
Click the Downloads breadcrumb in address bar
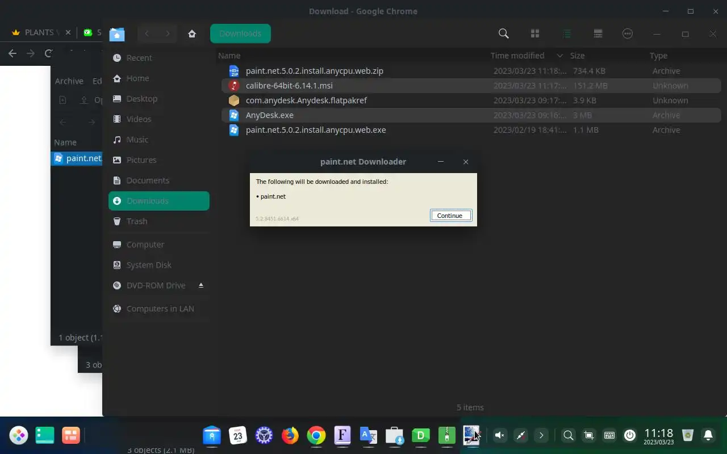coord(240,33)
